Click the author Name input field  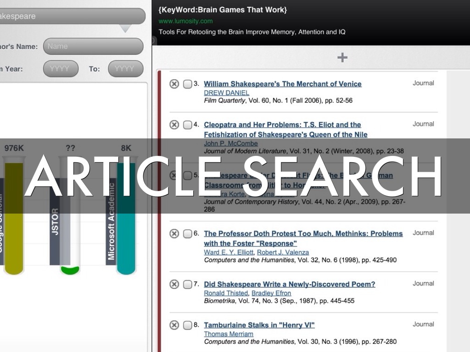[x=93, y=46]
